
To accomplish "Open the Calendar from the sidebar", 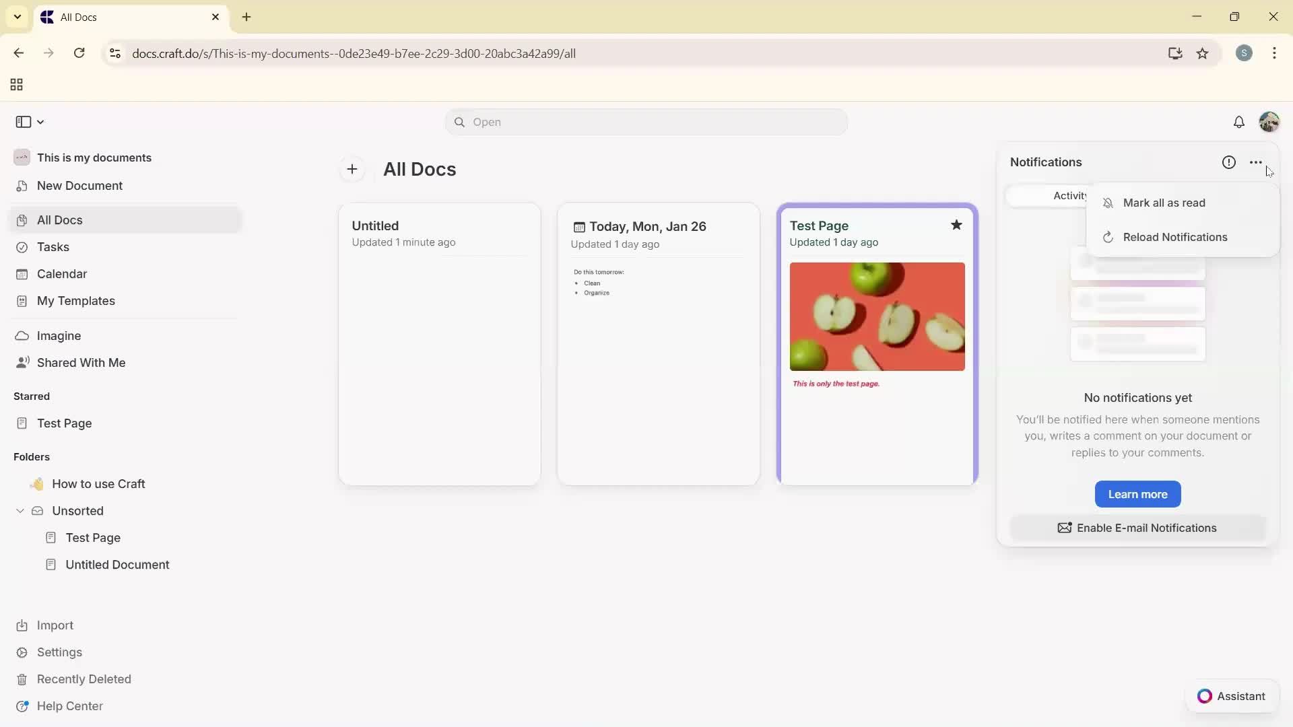I will pyautogui.click(x=61, y=273).
